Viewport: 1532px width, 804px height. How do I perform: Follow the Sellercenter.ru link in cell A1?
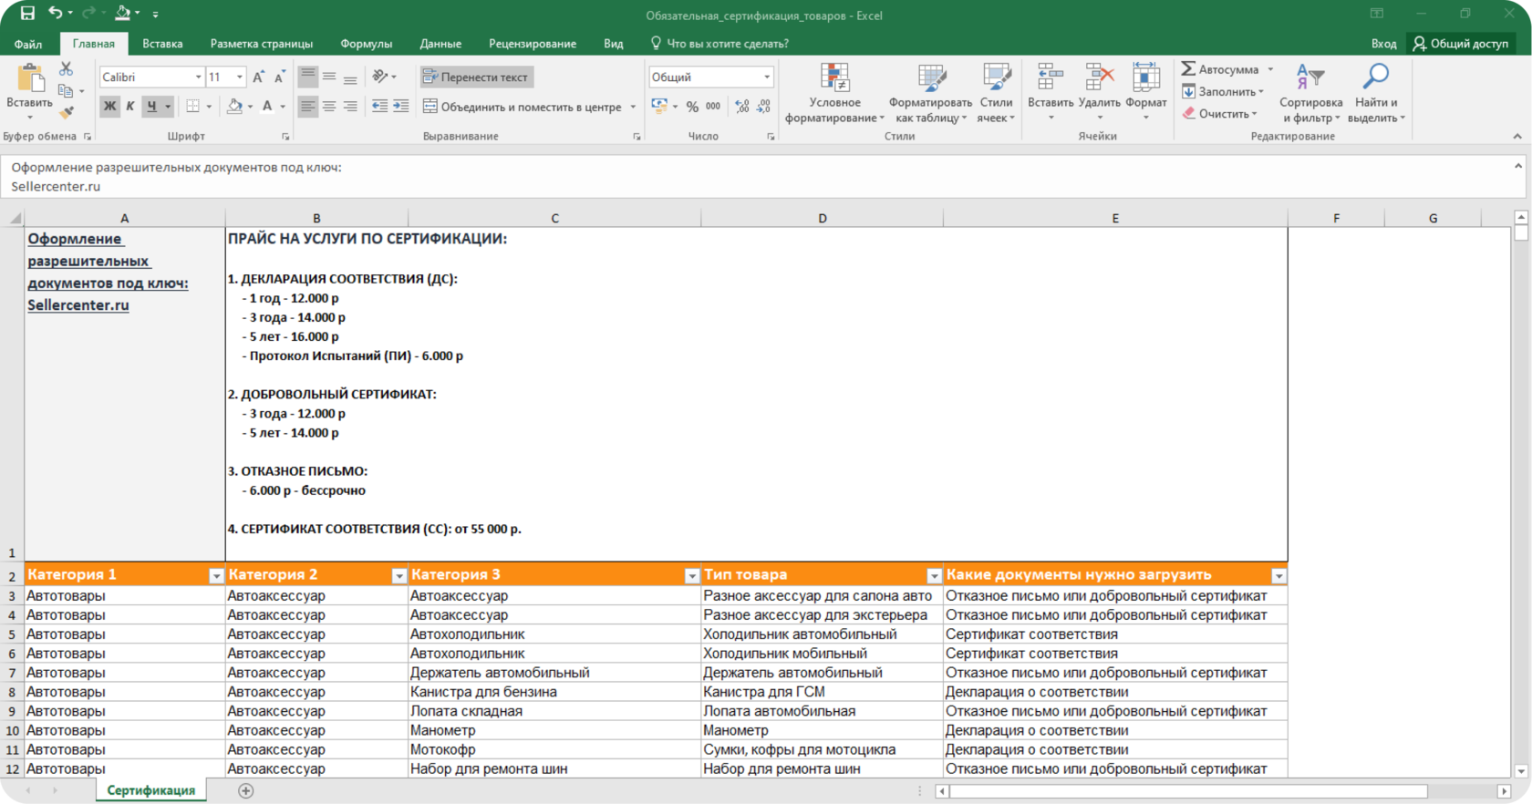tap(78, 304)
